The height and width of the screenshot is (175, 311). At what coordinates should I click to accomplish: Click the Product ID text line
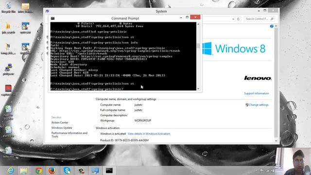pos(124,140)
